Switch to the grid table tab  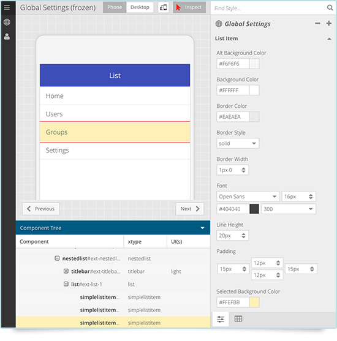pyautogui.click(x=238, y=319)
